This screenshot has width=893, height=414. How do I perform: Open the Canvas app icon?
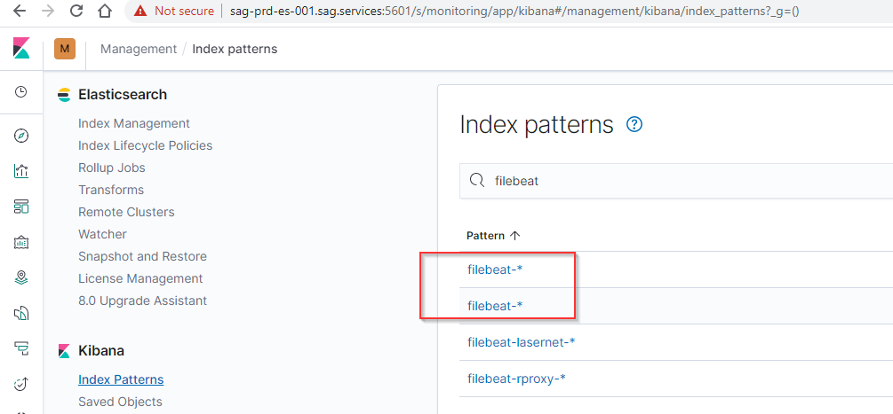[x=21, y=242]
